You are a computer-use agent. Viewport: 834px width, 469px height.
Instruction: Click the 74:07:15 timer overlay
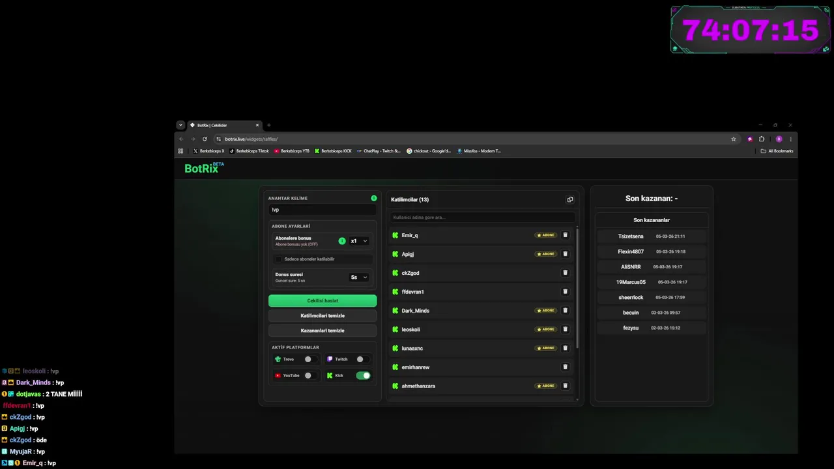[751, 30]
